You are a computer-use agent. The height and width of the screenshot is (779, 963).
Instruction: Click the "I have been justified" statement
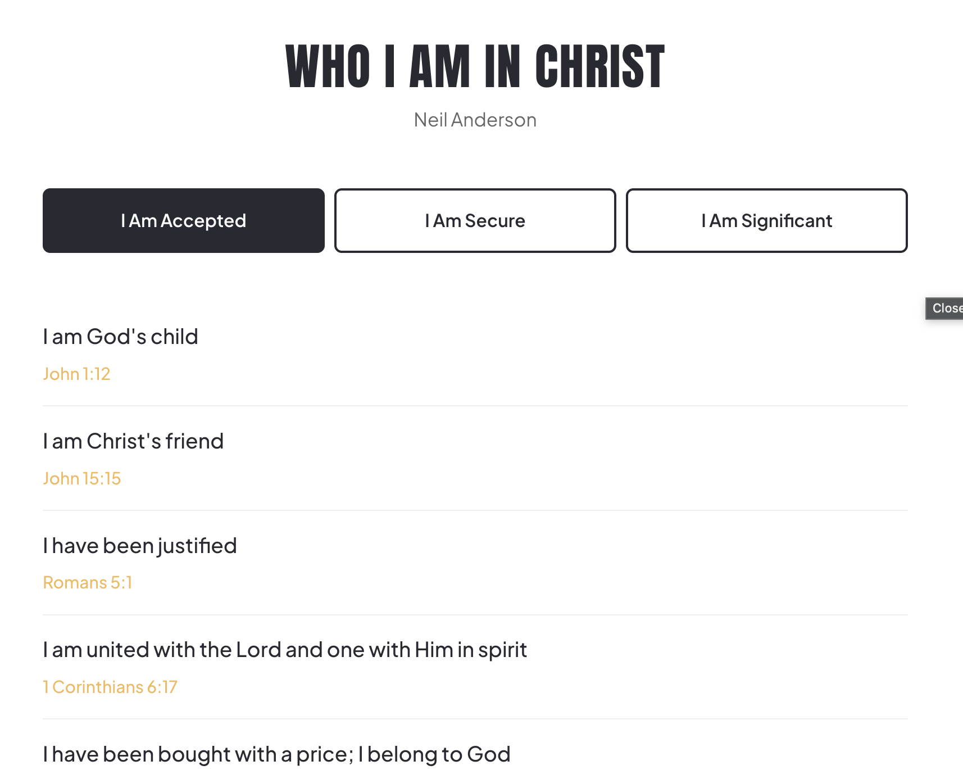point(140,546)
